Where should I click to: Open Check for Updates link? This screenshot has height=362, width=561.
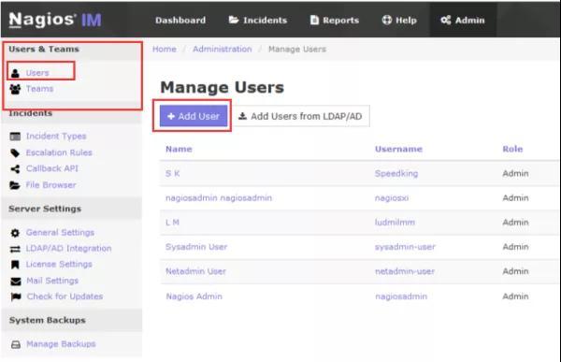point(65,297)
